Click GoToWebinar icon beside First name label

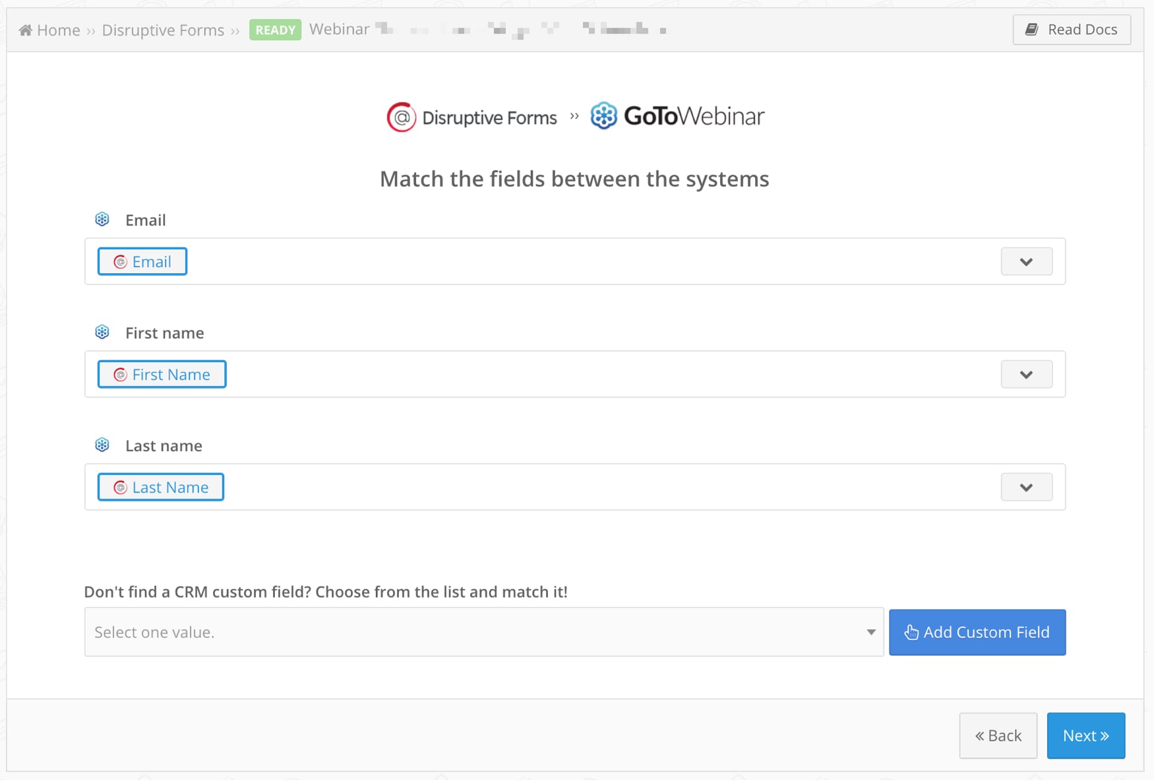[x=102, y=332]
